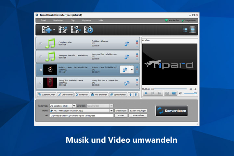The width and height of the screenshot is (234, 156).
Task: Remove Coldplay - Atlas with red X
Action: pyautogui.click(x=137, y=43)
